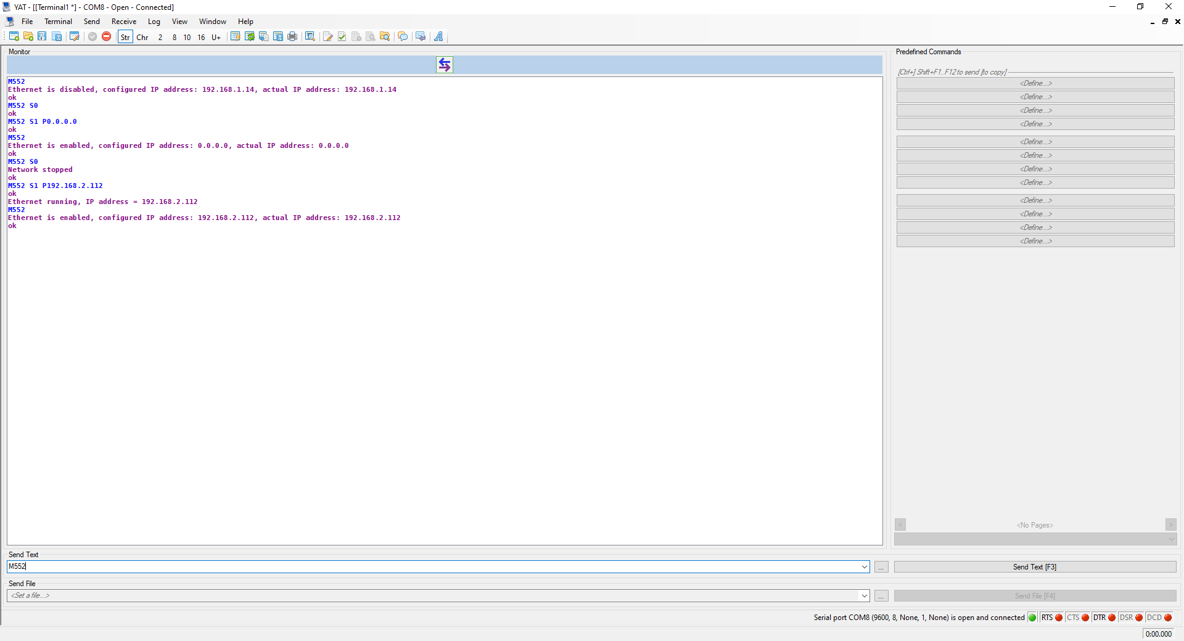Go to next predefined page arrow
This screenshot has height=641, width=1184.
coord(1170,525)
